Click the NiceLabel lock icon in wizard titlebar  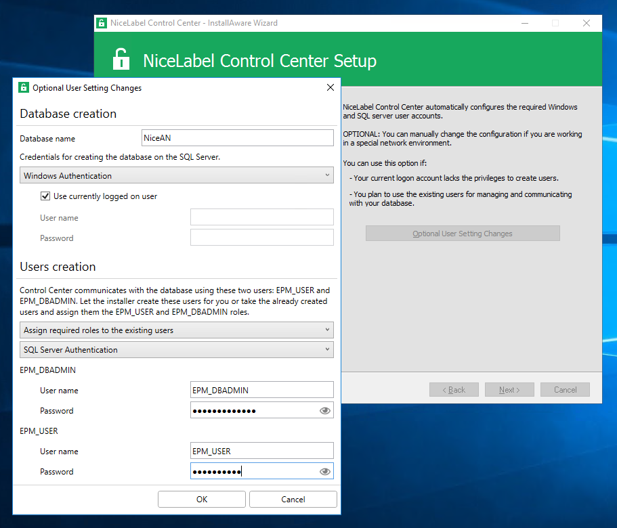click(102, 23)
